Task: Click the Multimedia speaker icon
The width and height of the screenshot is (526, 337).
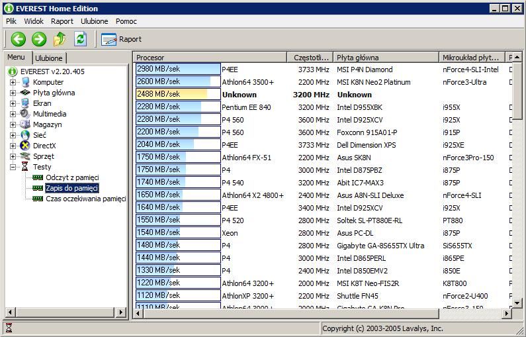Action: [x=25, y=114]
